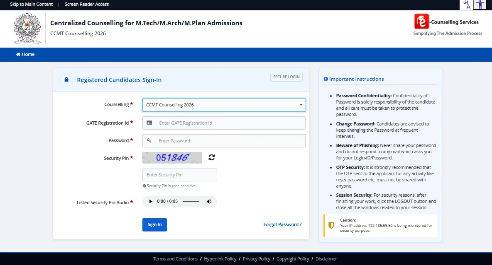Click the audio time display 0:00 / 0:05
The height and width of the screenshot is (265, 492).
pyautogui.click(x=167, y=202)
